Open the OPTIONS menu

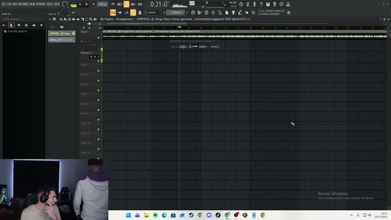pos(41,4)
